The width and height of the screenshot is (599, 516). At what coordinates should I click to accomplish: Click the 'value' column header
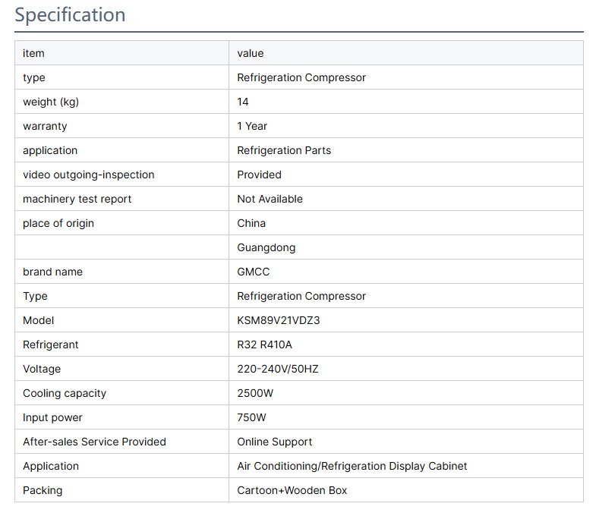pyautogui.click(x=250, y=53)
